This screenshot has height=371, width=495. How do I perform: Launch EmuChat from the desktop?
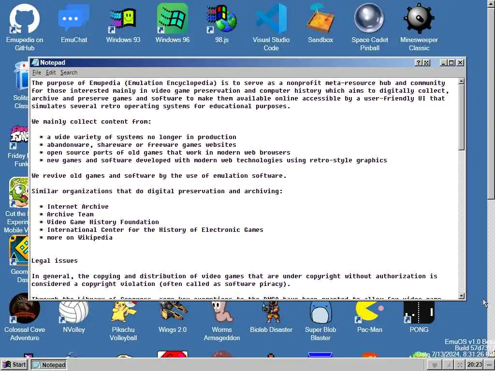point(74,23)
